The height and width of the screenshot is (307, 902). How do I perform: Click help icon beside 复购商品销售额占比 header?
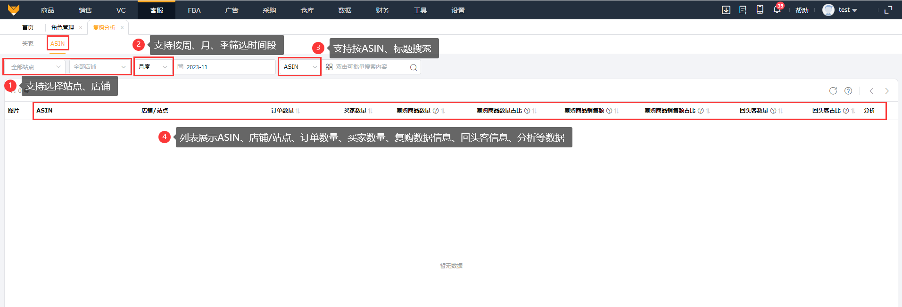(x=701, y=111)
